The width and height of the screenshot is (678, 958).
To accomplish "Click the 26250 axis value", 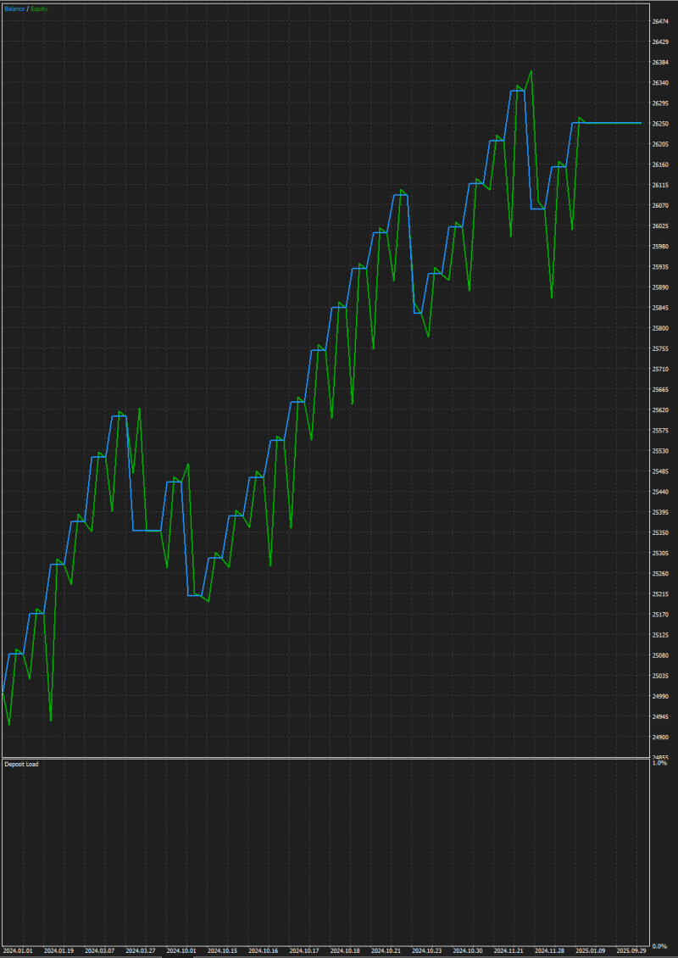I will 659,124.
